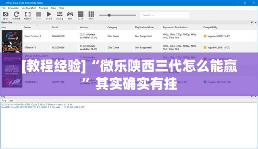Click Disc Game in Gran Turismo row
Image resolution: width=258 pixels, height=149 pixels.
point(113,36)
